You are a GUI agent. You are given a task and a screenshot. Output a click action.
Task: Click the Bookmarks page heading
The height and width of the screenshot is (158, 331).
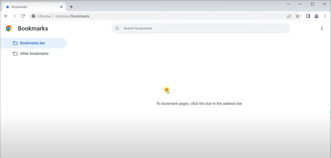pos(33,28)
